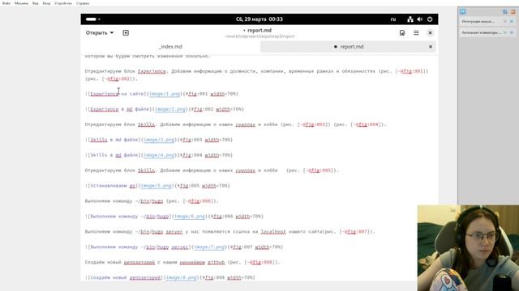
Task: Click the webcam overlay video
Action: (468, 248)
